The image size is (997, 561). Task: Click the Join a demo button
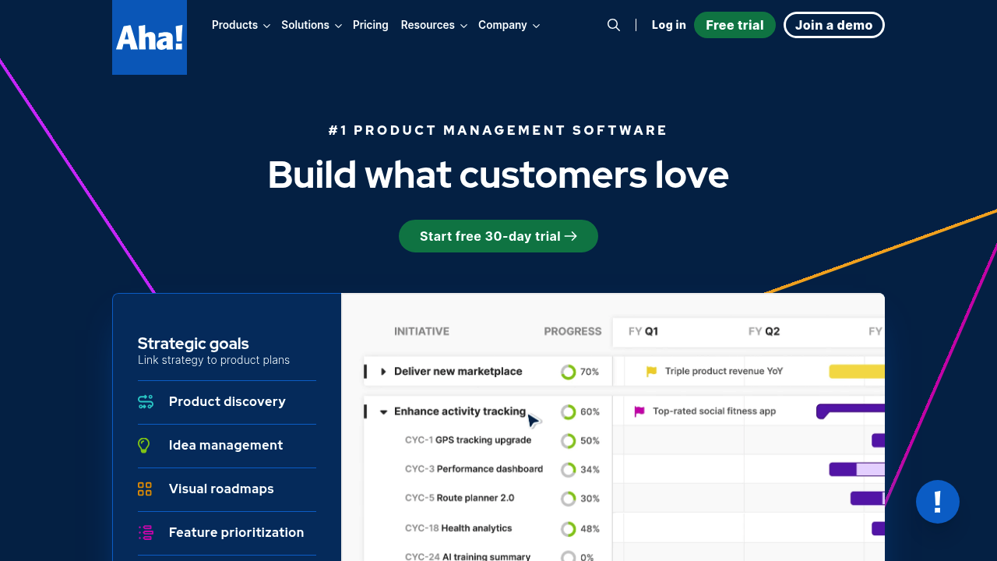834,25
